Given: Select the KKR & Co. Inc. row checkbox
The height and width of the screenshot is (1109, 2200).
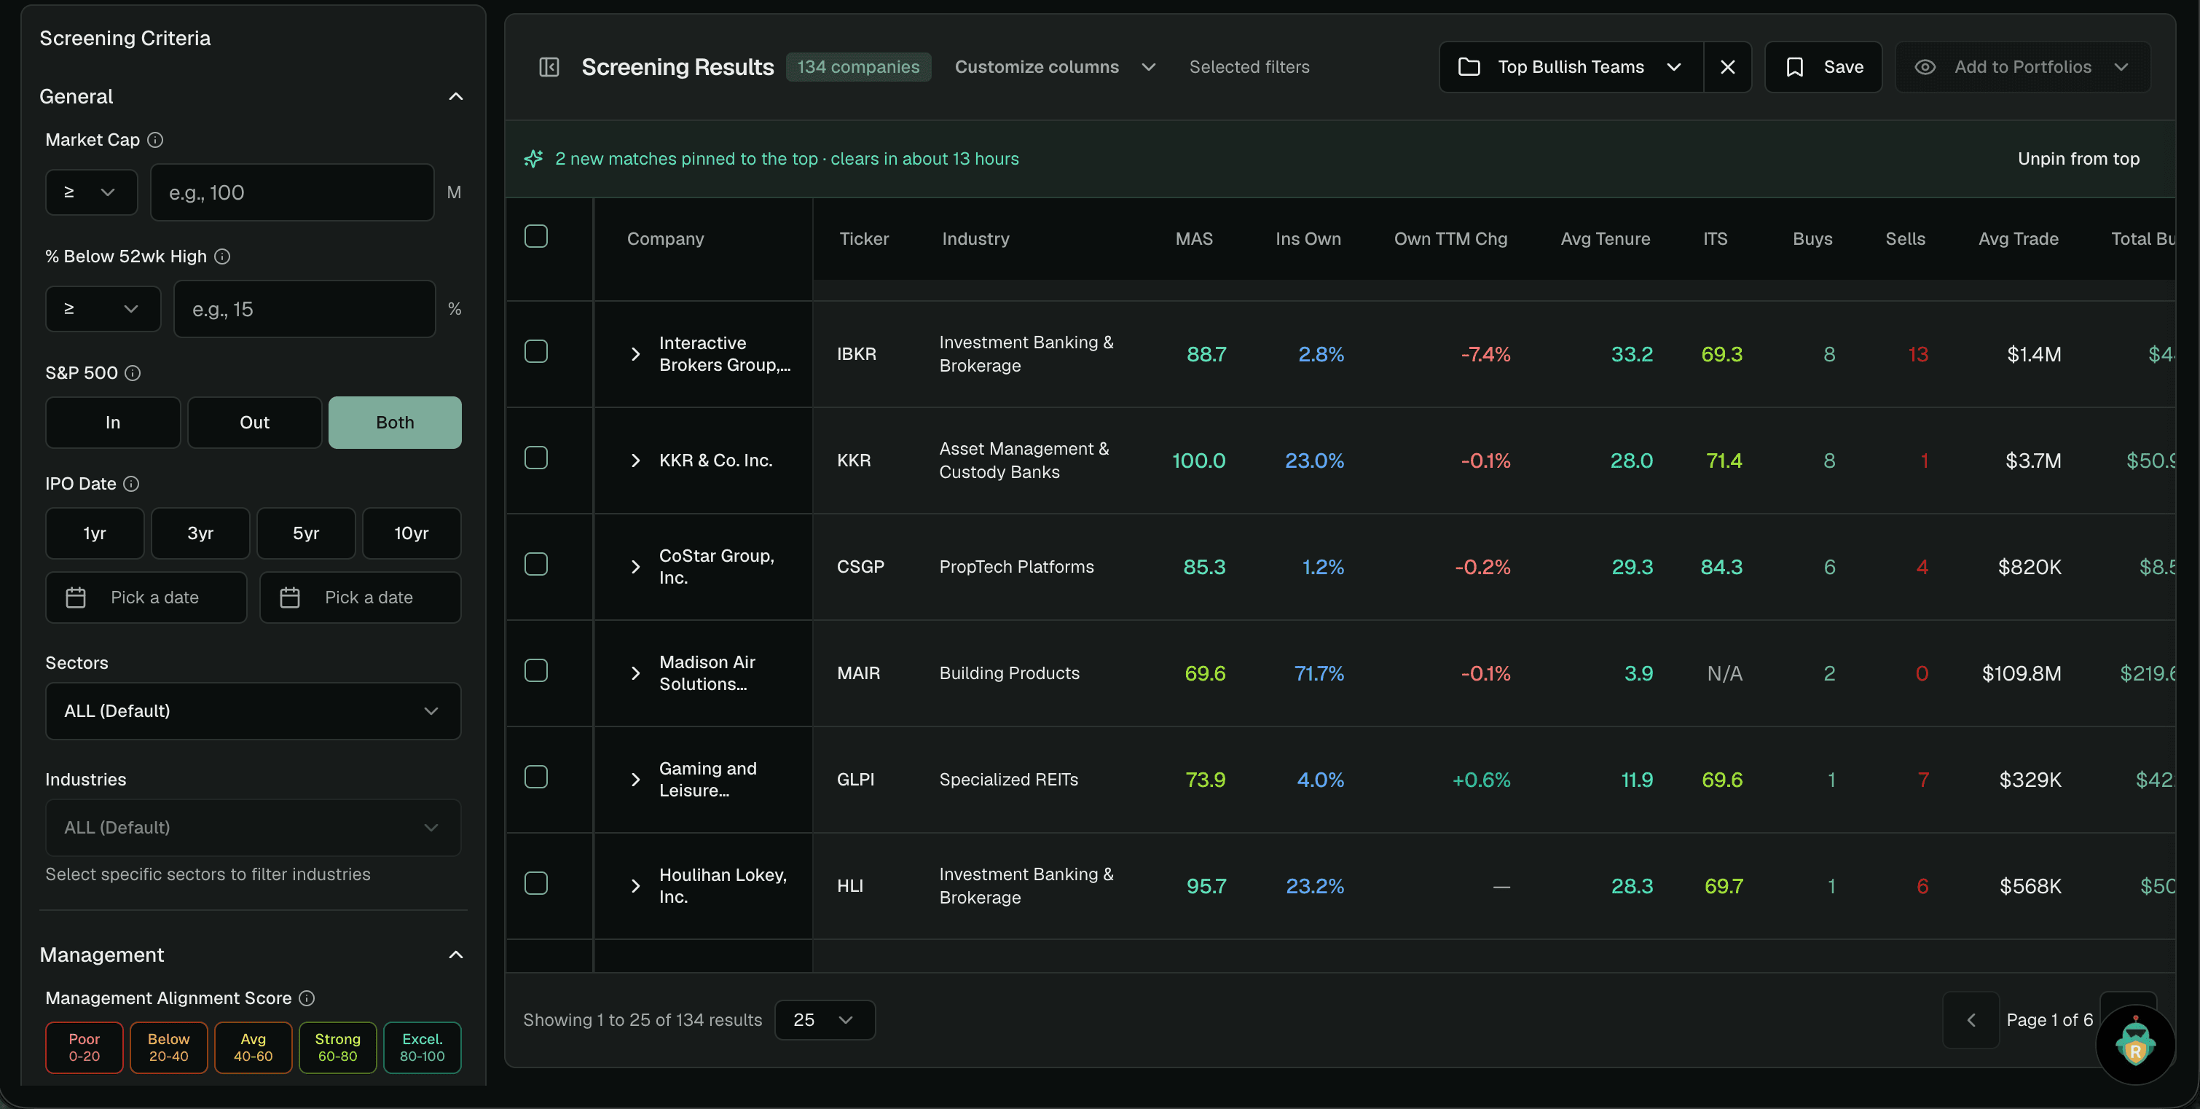Looking at the screenshot, I should 536,458.
